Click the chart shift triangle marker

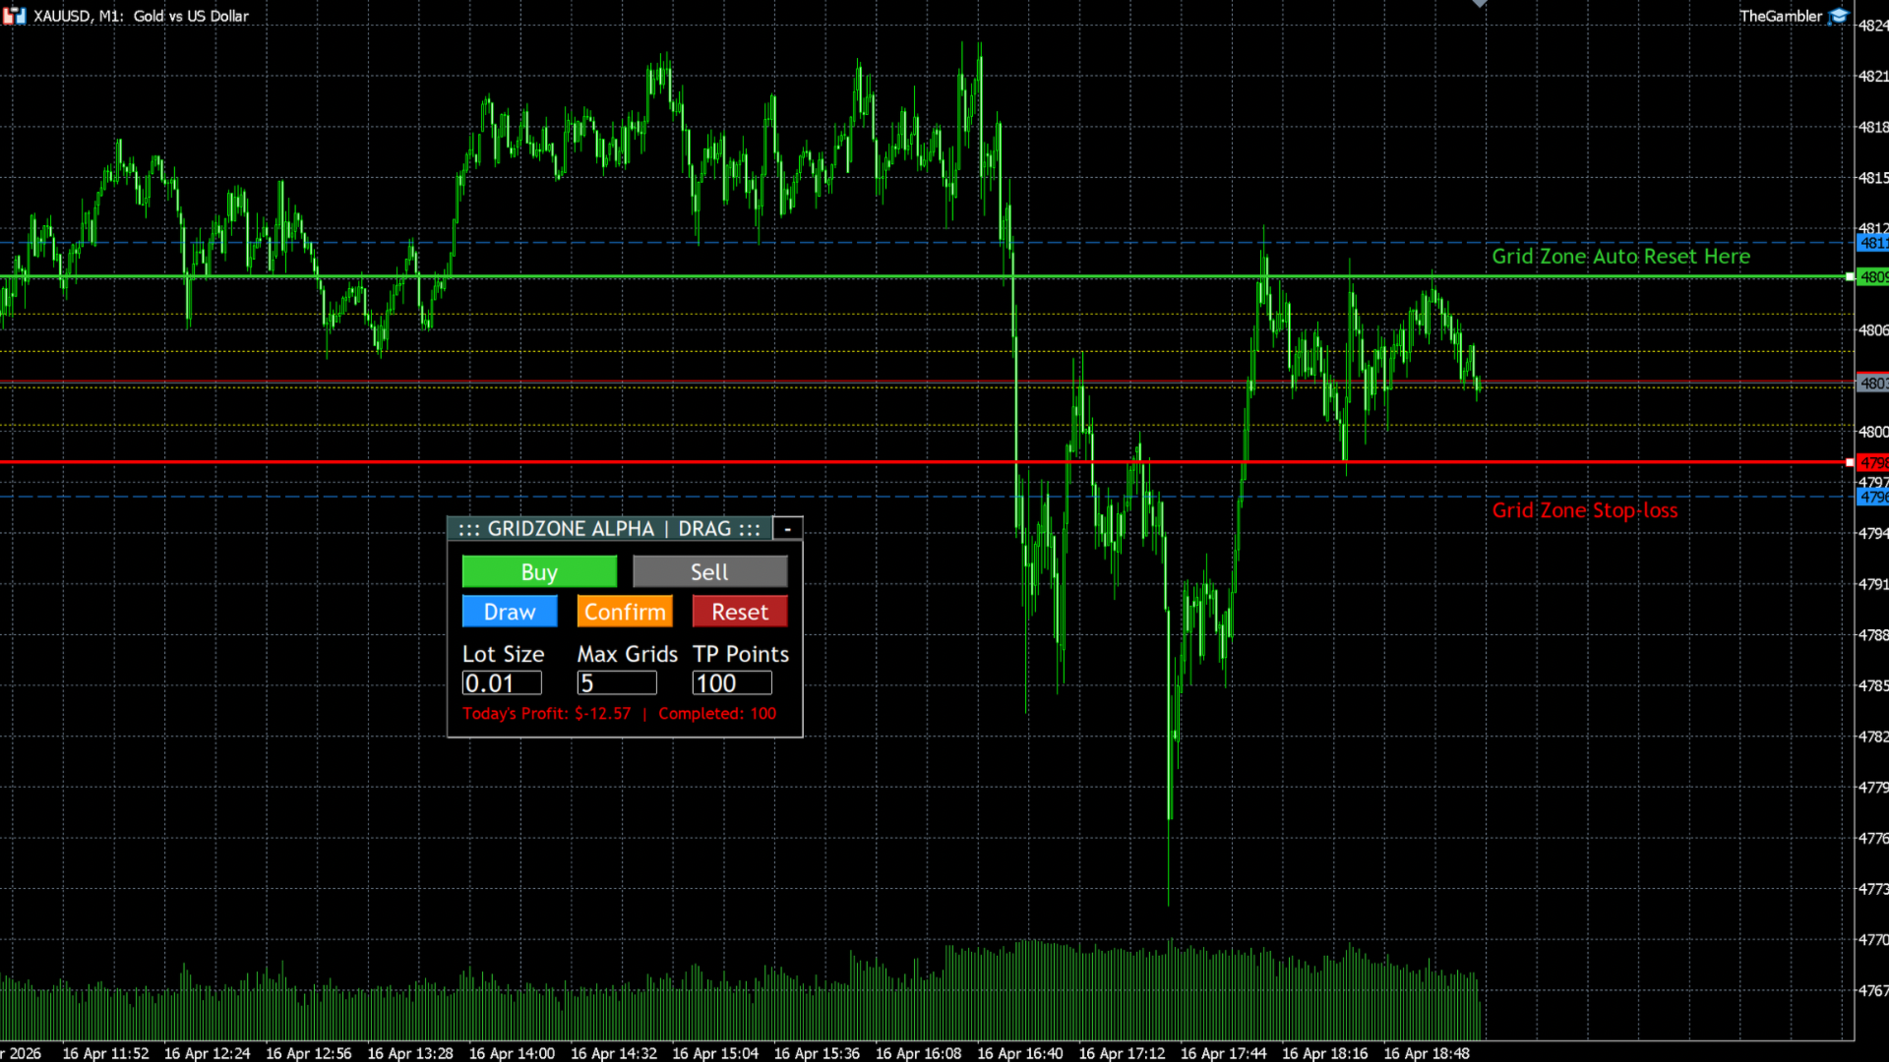(1479, 4)
